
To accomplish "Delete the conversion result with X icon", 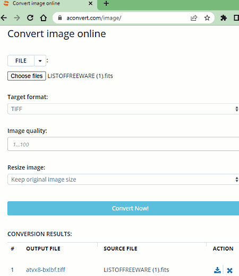I will 230,270.
